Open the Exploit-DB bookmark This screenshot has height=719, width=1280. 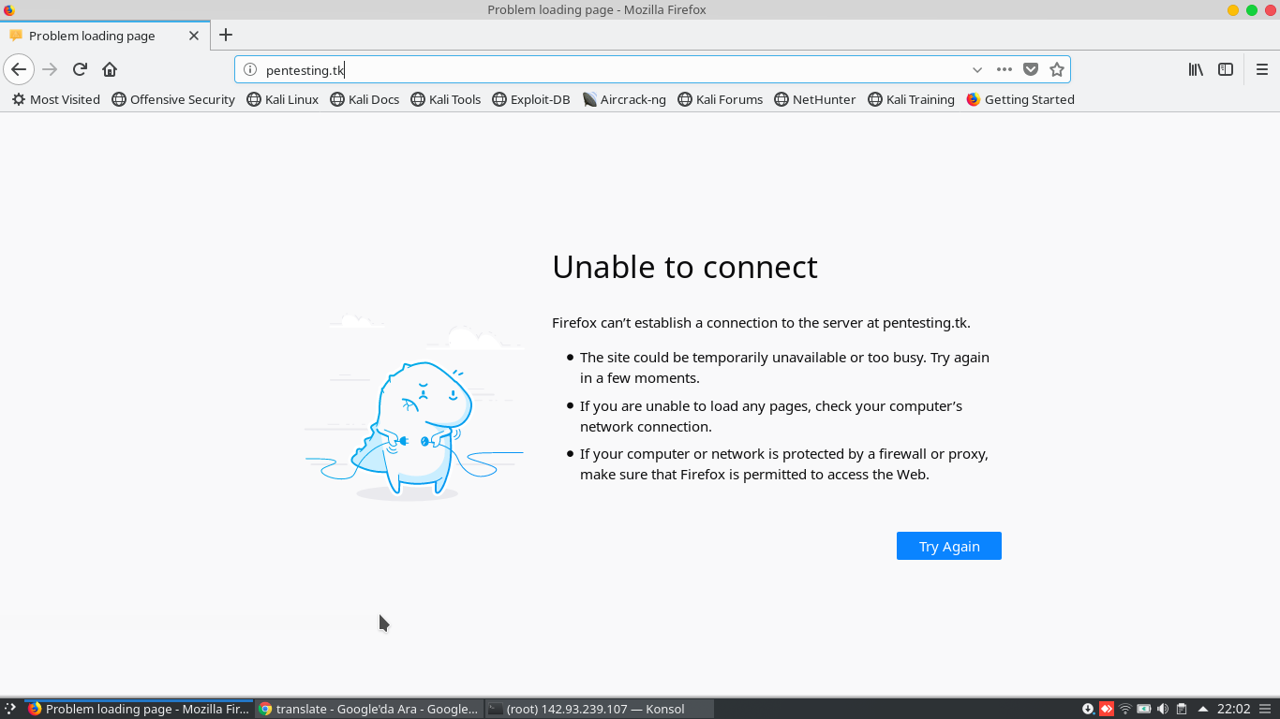531,99
